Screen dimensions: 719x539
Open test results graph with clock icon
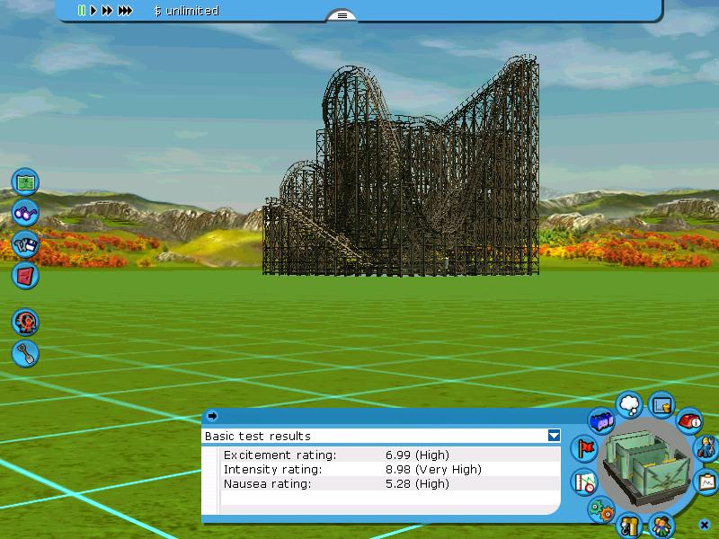[x=585, y=482]
